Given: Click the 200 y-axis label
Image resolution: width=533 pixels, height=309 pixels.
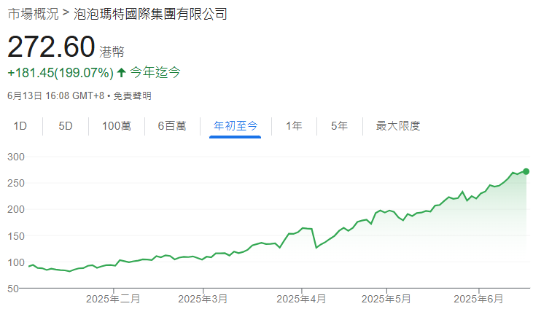Looking at the screenshot, I should [x=16, y=209].
